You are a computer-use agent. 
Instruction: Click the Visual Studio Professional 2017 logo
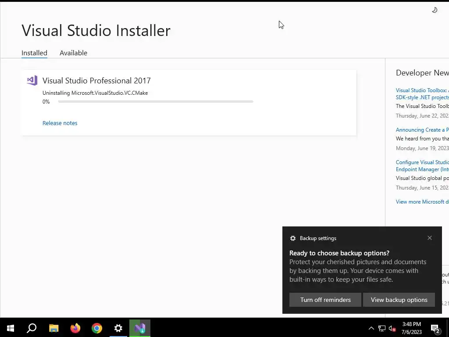tap(32, 81)
